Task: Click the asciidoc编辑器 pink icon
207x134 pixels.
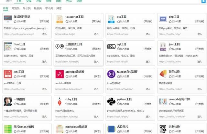Action: pyautogui.click(x=60, y=74)
